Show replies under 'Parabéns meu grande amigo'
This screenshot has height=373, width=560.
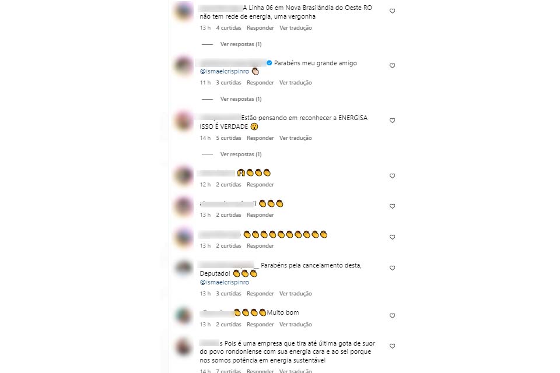click(241, 99)
